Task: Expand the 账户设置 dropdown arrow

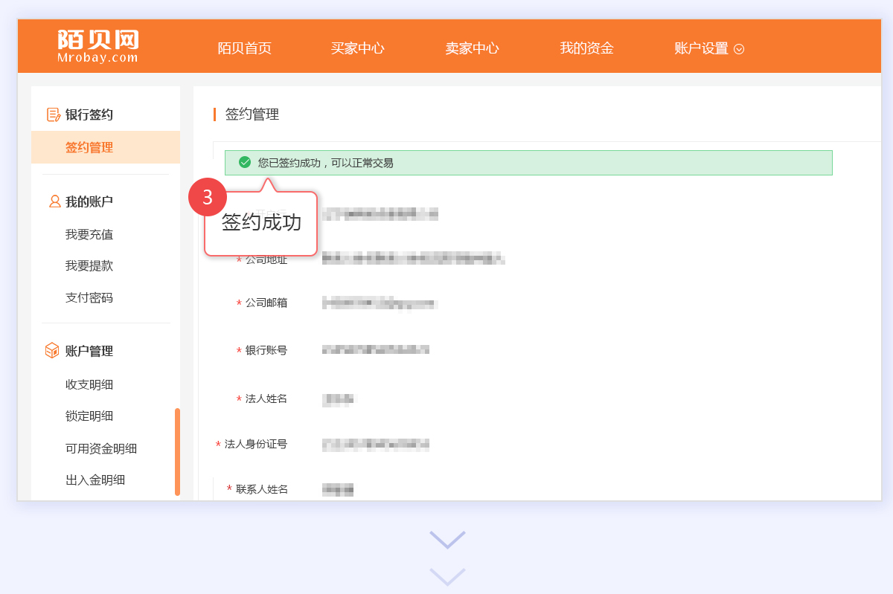Action: click(x=739, y=49)
